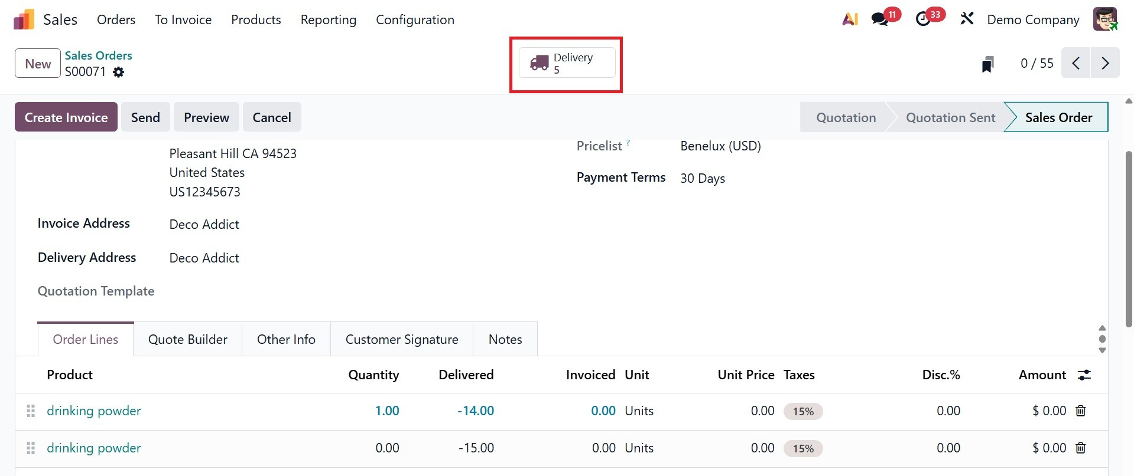Viewport: 1134px width, 476px height.
Task: Go to the next record arrow
Action: 1105,63
